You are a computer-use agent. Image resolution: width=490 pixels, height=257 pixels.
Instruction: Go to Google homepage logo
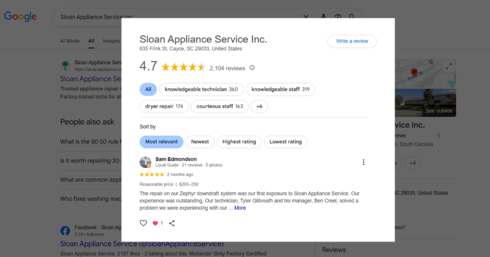click(x=20, y=17)
